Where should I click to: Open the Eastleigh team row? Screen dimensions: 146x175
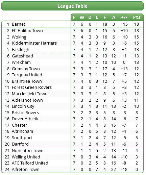tap(72, 49)
